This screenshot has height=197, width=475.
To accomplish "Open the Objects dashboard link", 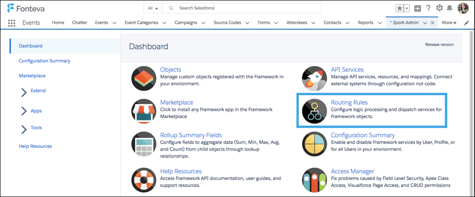I will coord(171,70).
